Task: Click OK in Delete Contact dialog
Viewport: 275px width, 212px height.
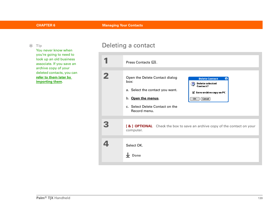Action: pos(195,99)
